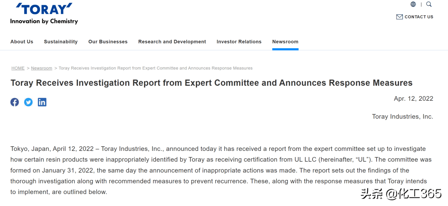Image resolution: width=448 pixels, height=206 pixels.
Task: Click the envelope Contact Us icon
Action: [x=399, y=17]
